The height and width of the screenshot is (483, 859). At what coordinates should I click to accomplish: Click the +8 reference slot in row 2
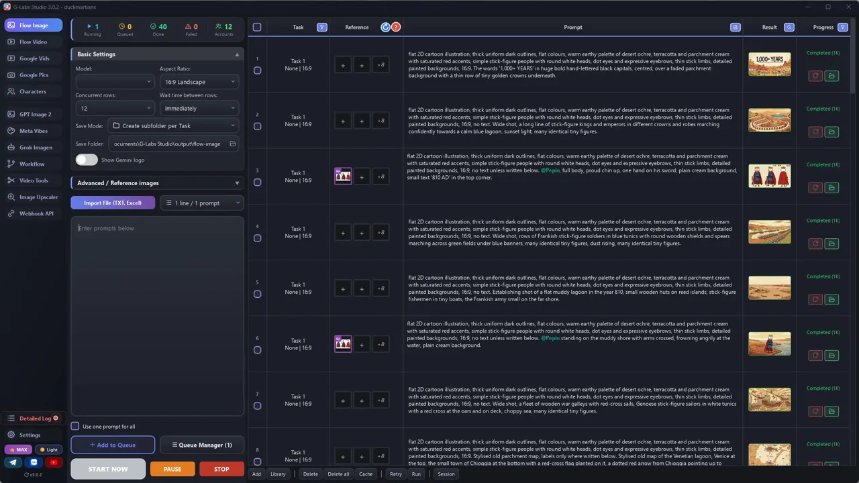coord(381,121)
